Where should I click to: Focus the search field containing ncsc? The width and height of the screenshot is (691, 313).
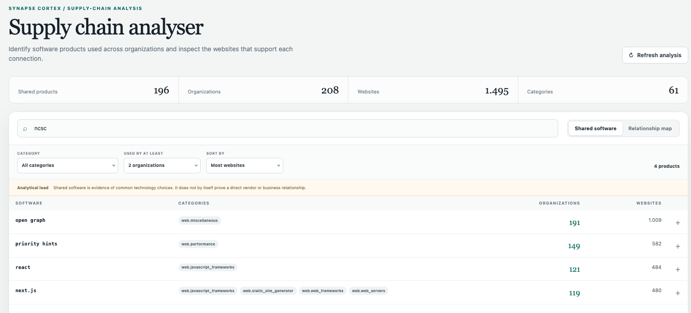[x=288, y=128]
